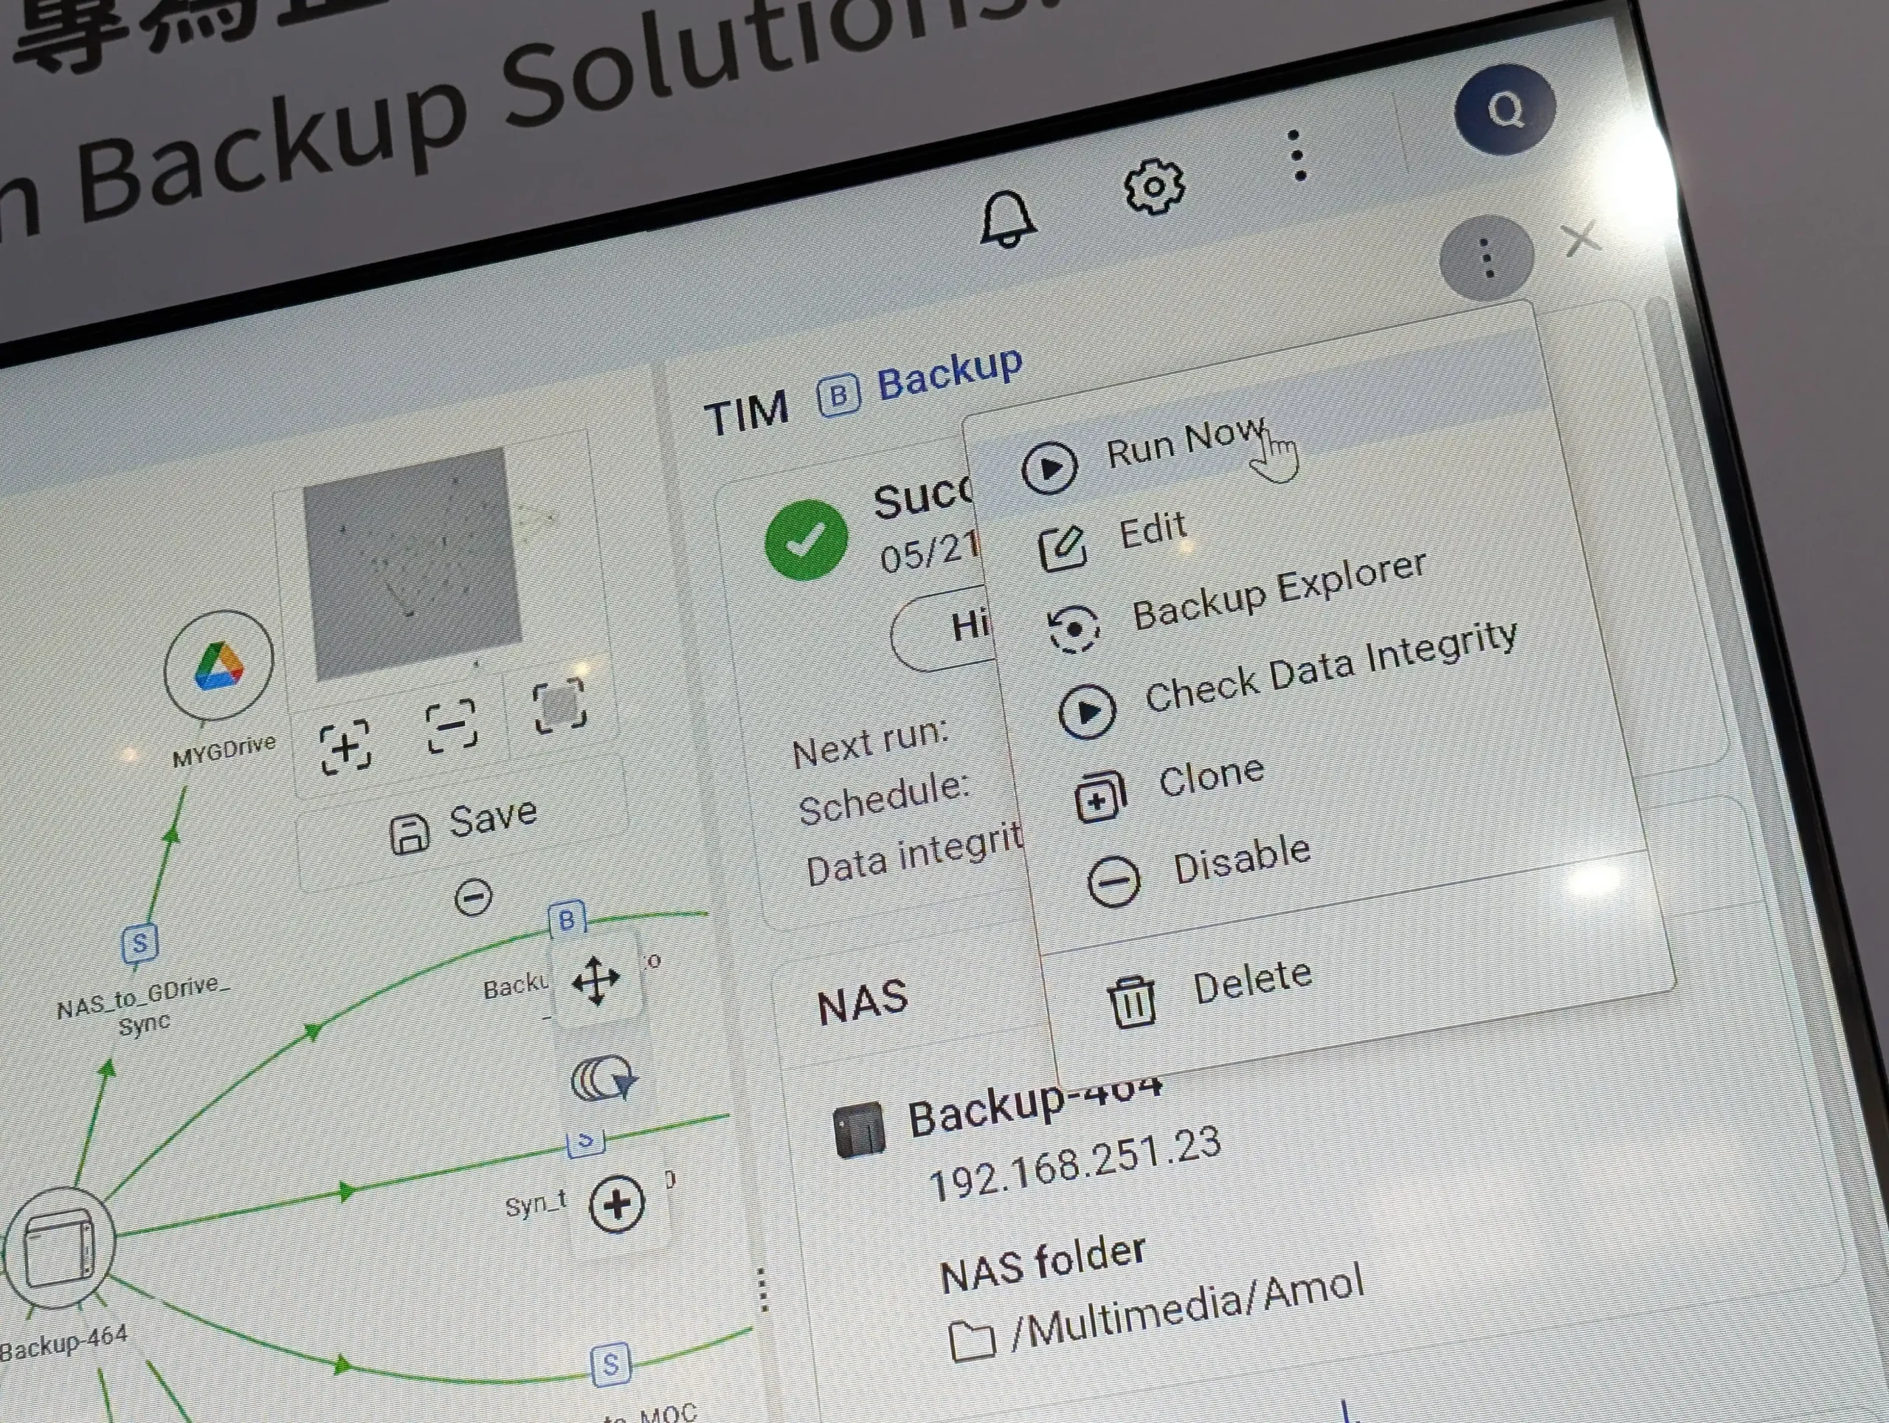
Task: Click the Backup job type link
Action: click(x=950, y=374)
